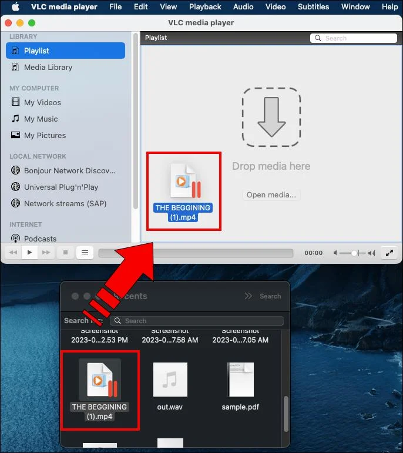Open My Videos in the sidebar
The width and height of the screenshot is (403, 453).
[66, 102]
